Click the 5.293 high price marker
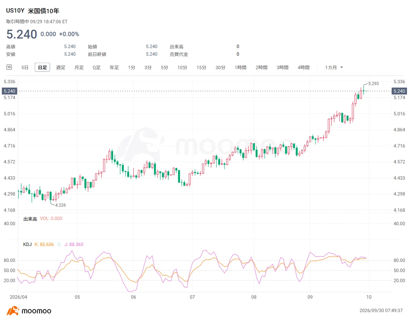Image resolution: width=409 pixels, height=321 pixels. click(374, 83)
